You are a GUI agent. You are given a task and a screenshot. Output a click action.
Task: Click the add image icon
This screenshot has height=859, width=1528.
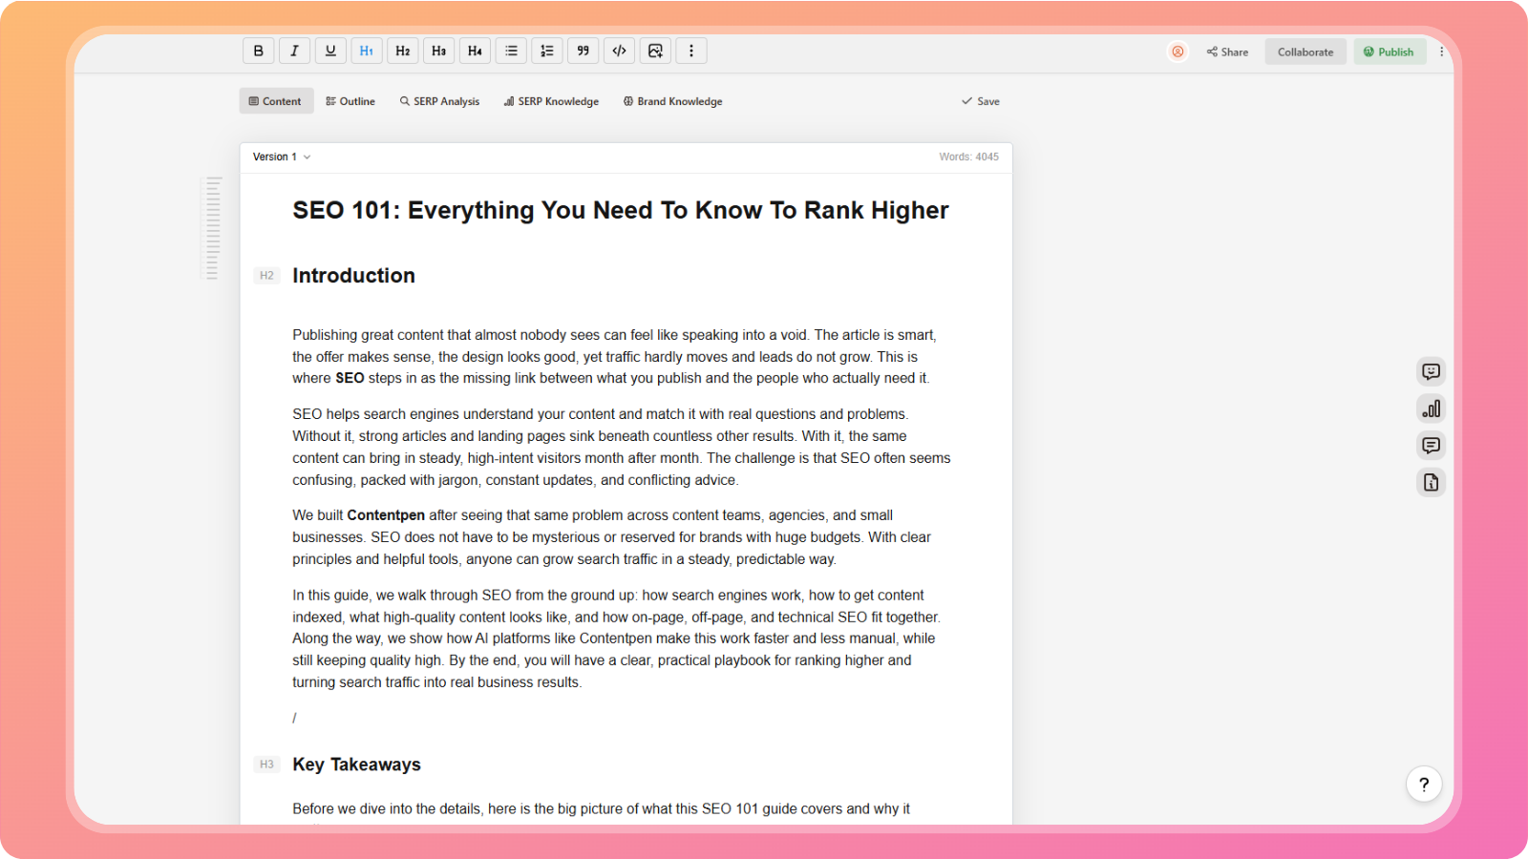(x=655, y=51)
